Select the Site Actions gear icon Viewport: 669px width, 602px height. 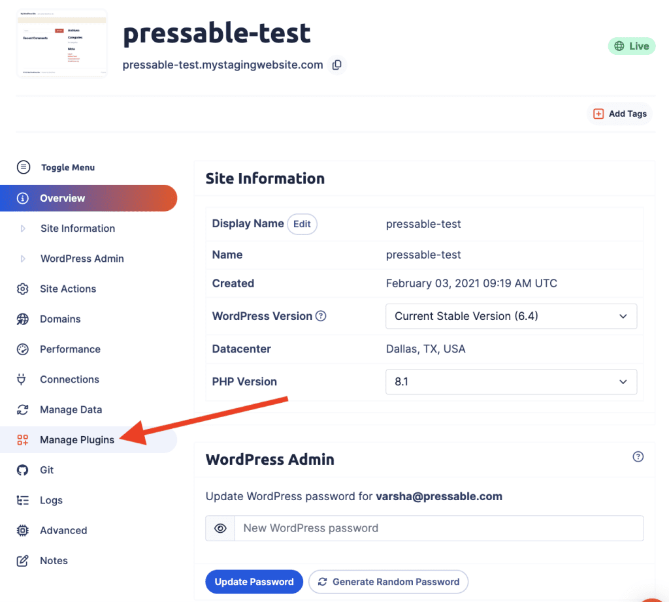(22, 289)
